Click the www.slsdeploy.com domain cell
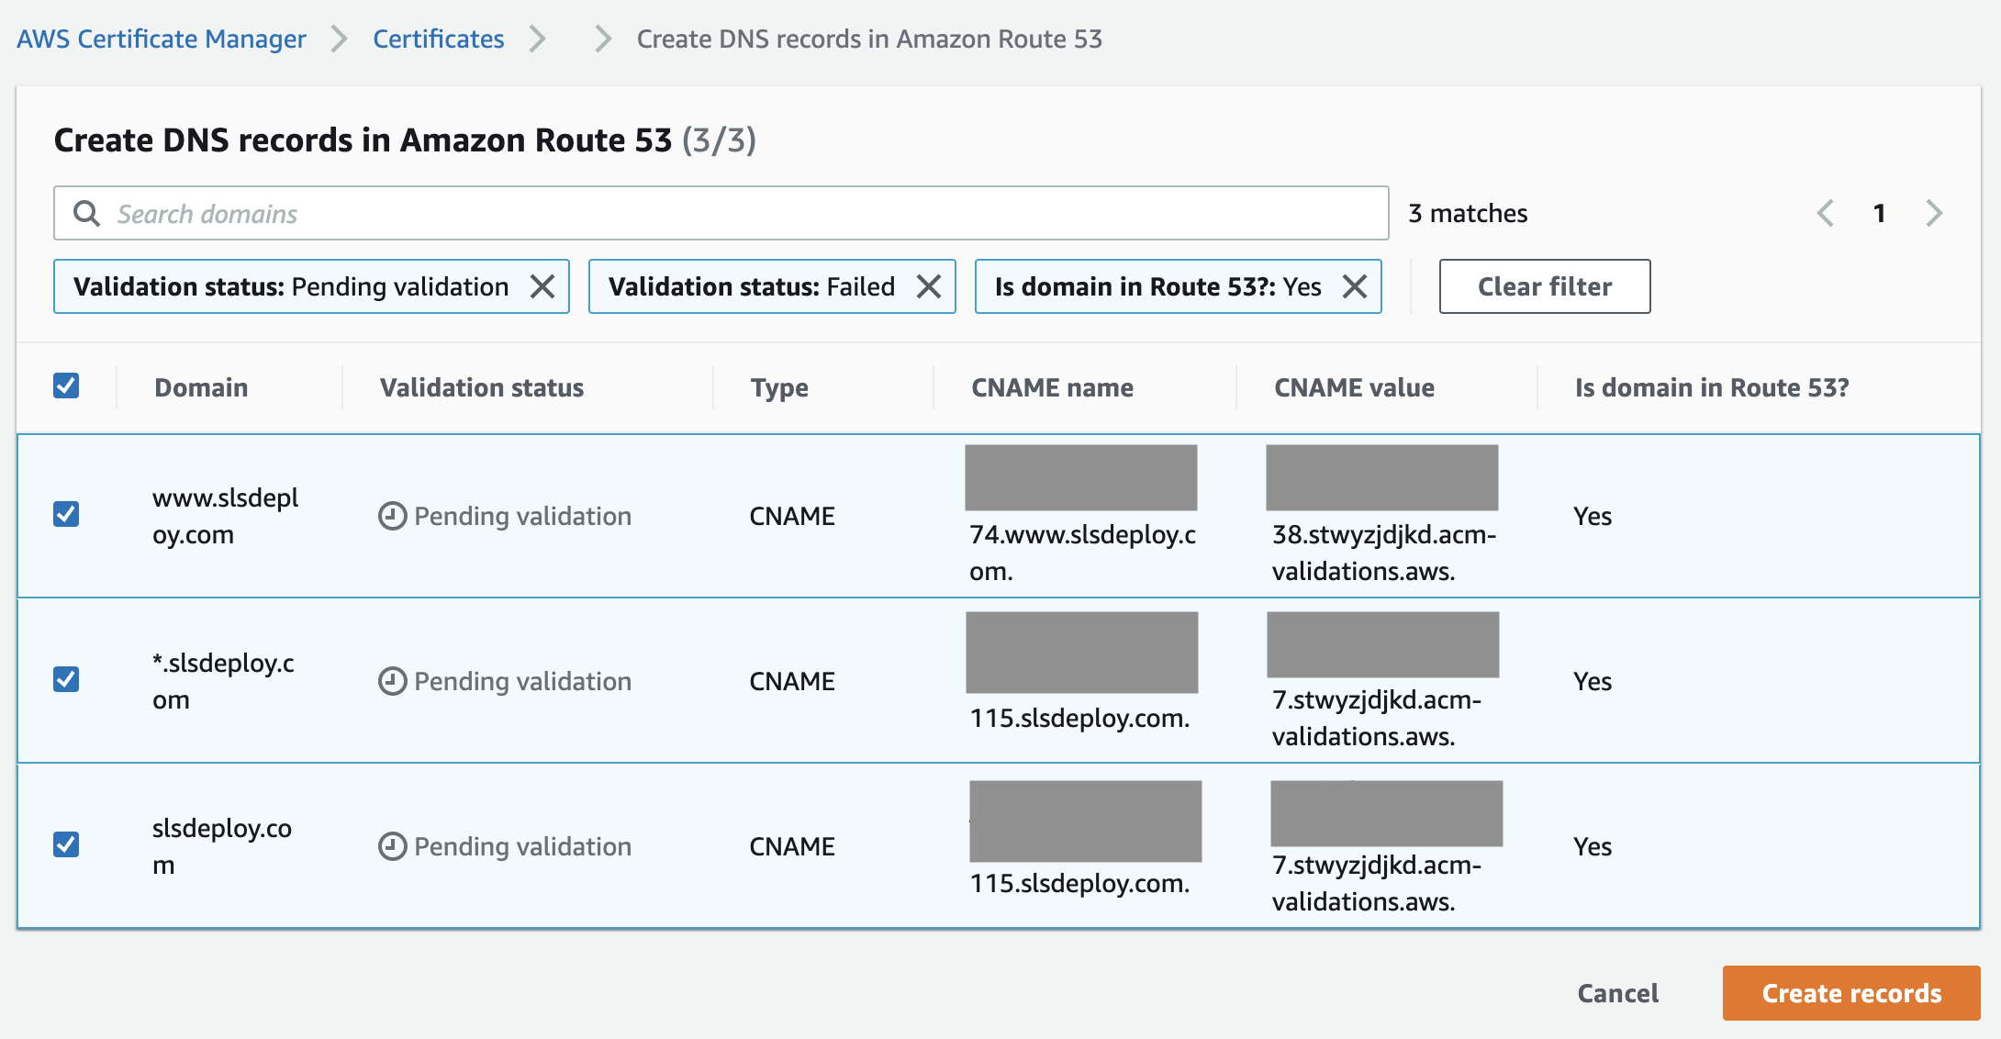This screenshot has width=2001, height=1039. [x=226, y=516]
